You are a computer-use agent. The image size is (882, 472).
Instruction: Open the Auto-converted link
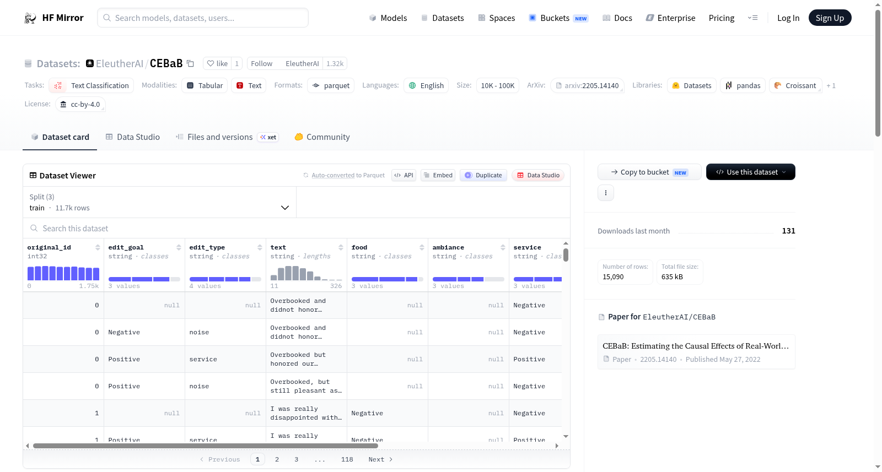point(333,175)
